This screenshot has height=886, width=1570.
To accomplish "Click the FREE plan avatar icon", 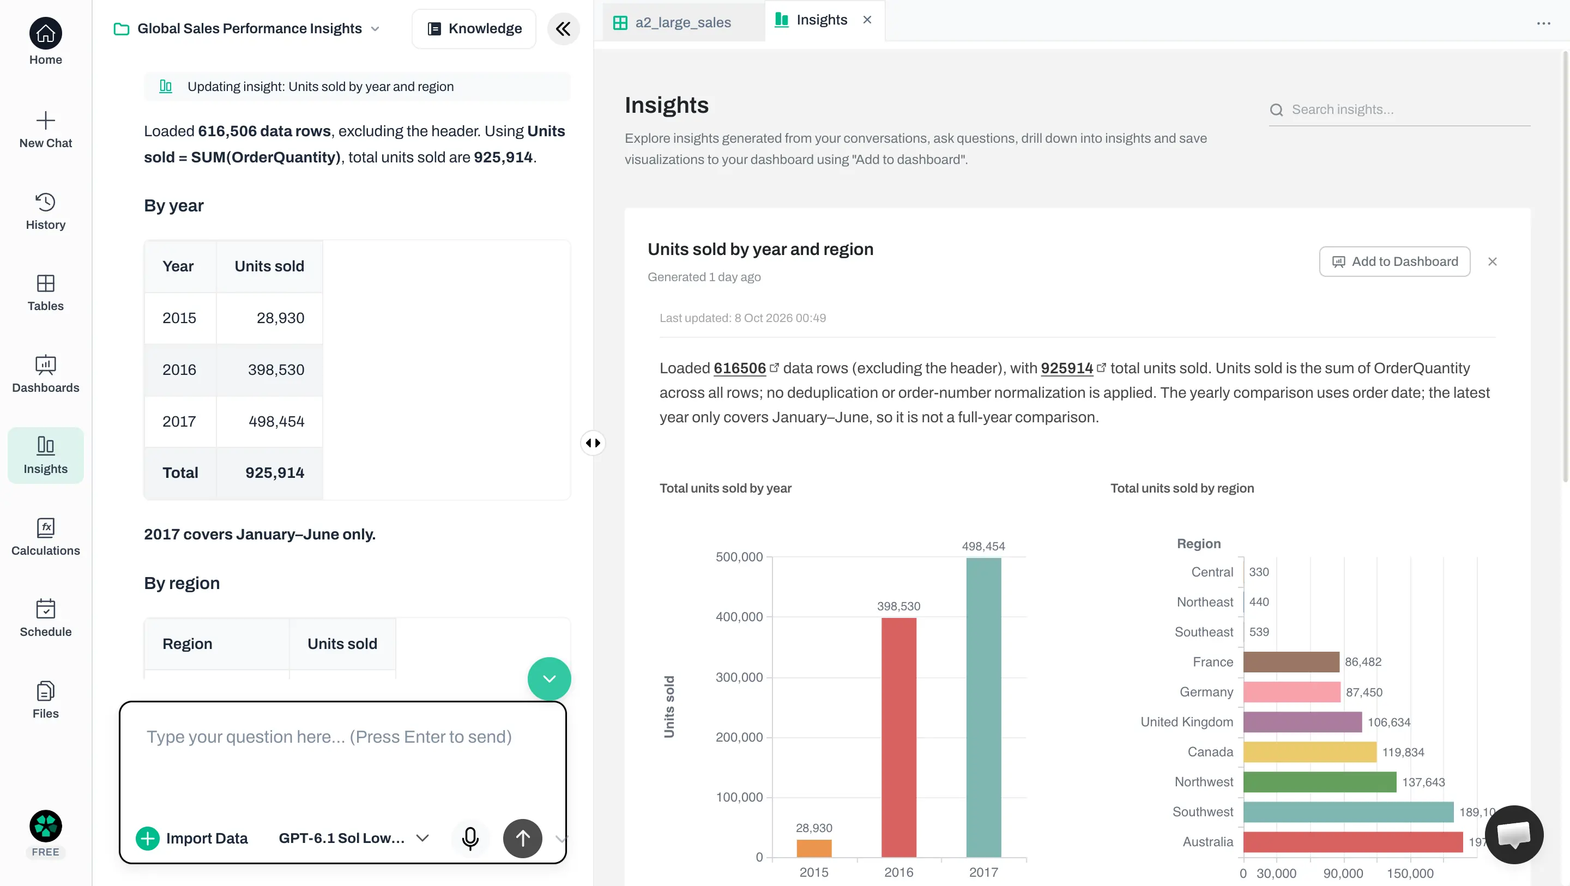I will [x=46, y=826].
